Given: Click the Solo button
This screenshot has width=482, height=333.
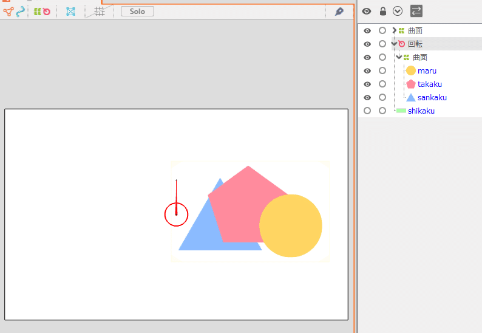Looking at the screenshot, I should click(x=137, y=12).
